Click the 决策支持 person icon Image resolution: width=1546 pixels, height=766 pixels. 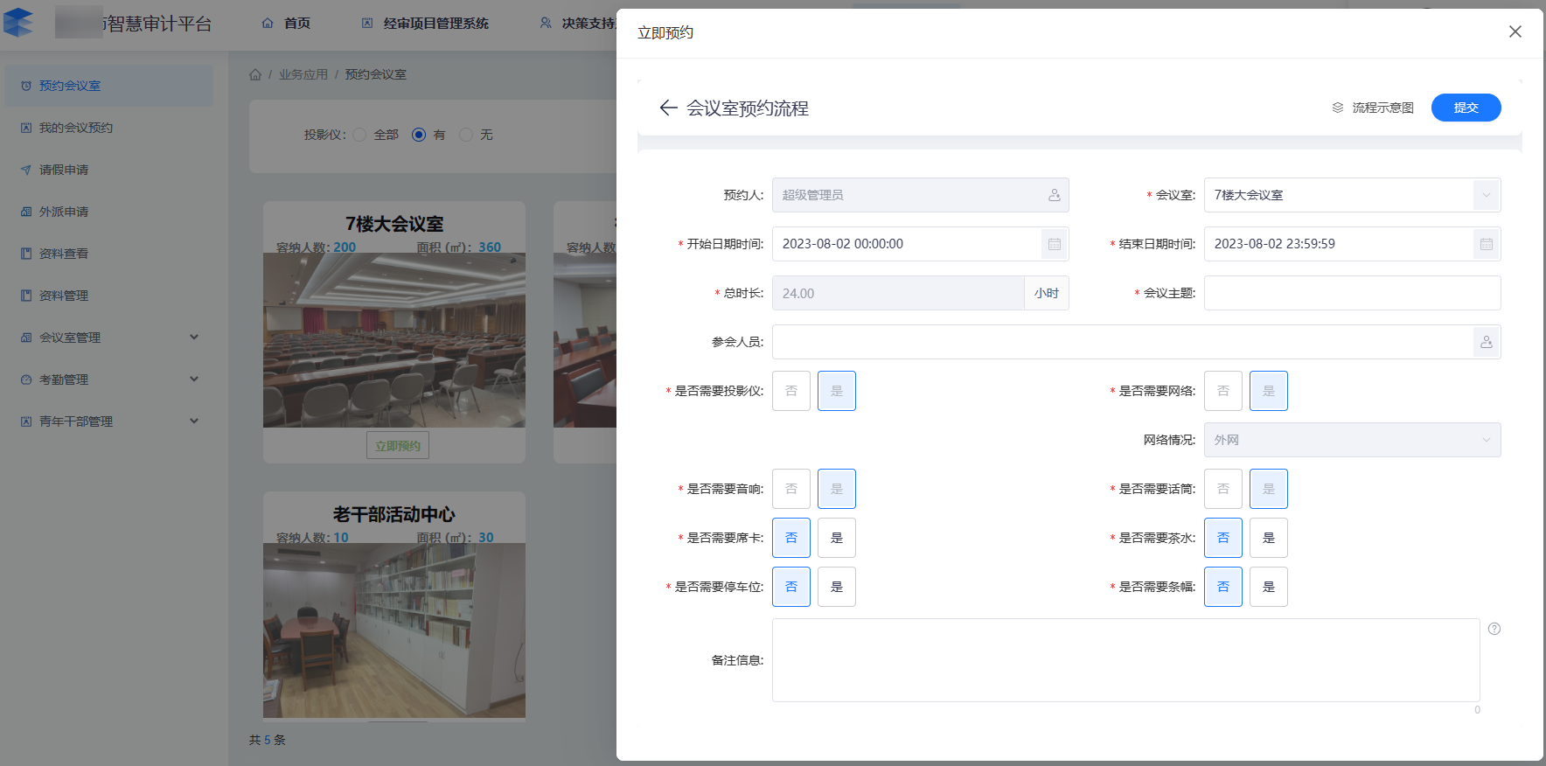click(546, 23)
